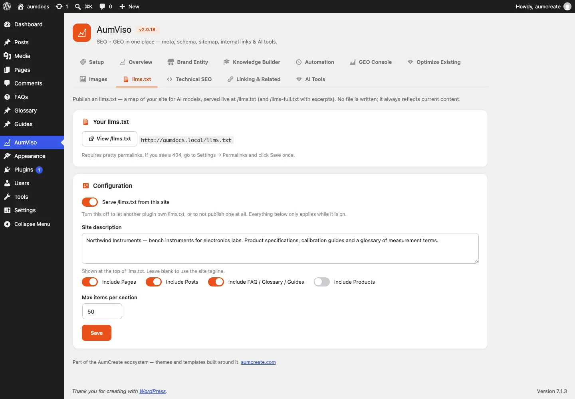Open the search ⌘K icon
Viewport: 575px width, 399px height.
(x=78, y=6)
